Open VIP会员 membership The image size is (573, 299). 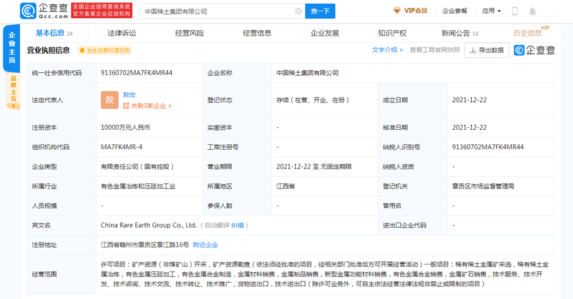410,10
